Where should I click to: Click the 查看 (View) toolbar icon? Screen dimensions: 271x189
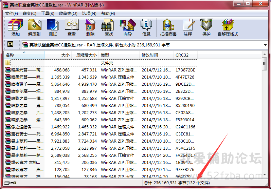72,25
